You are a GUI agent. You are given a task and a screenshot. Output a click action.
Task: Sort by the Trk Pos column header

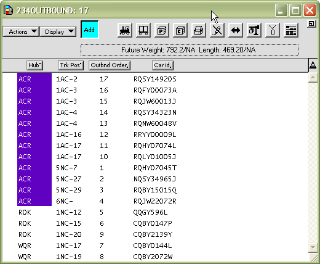pos(71,65)
